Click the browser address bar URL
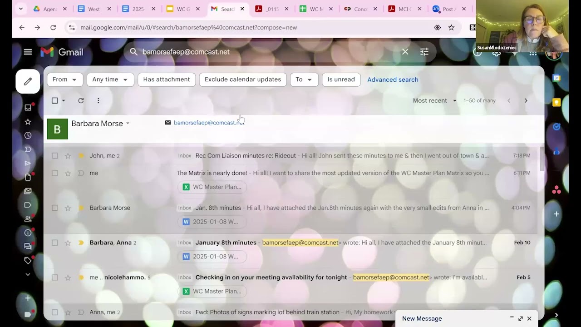Image resolution: width=581 pixels, height=327 pixels. tap(188, 27)
